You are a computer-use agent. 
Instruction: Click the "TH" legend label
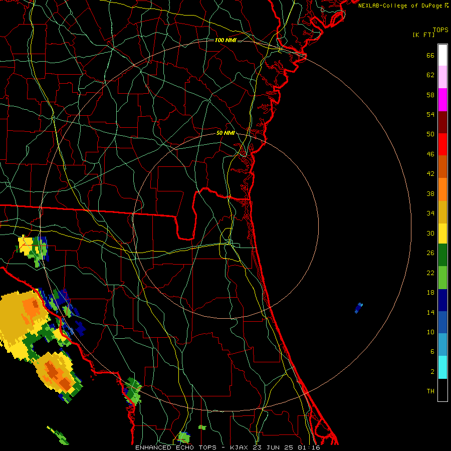430,391
